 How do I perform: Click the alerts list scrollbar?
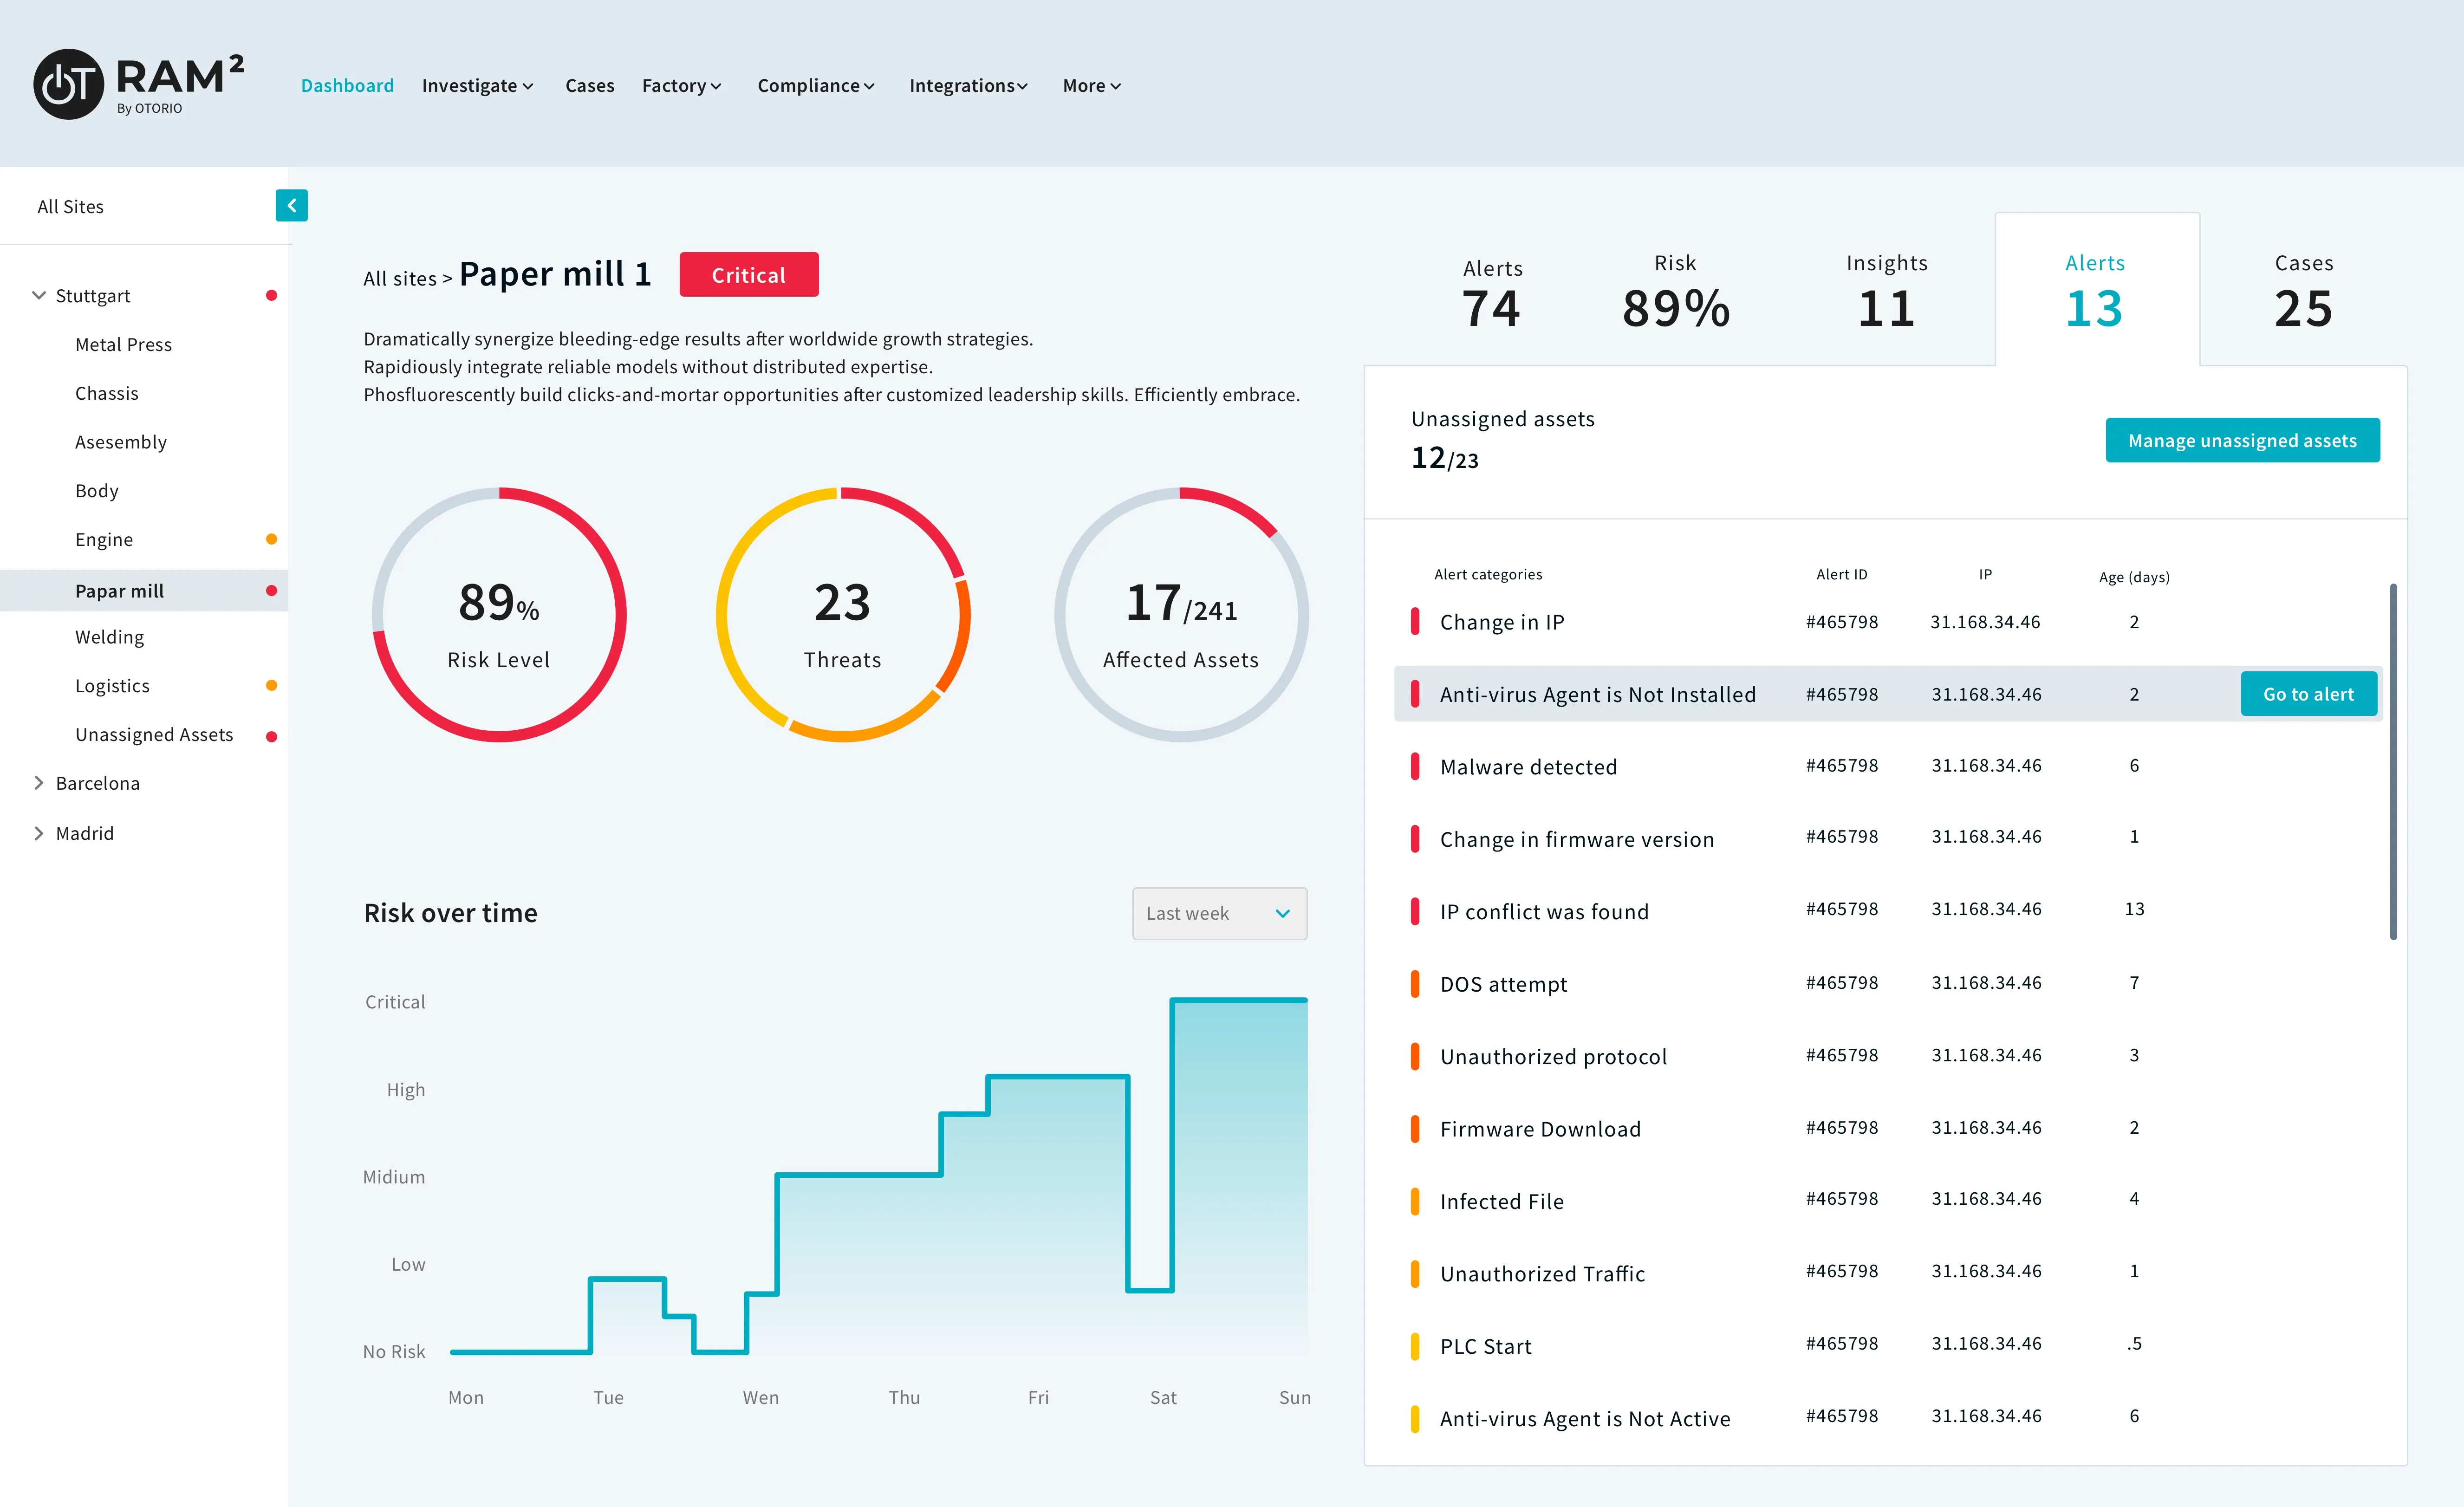[2393, 762]
